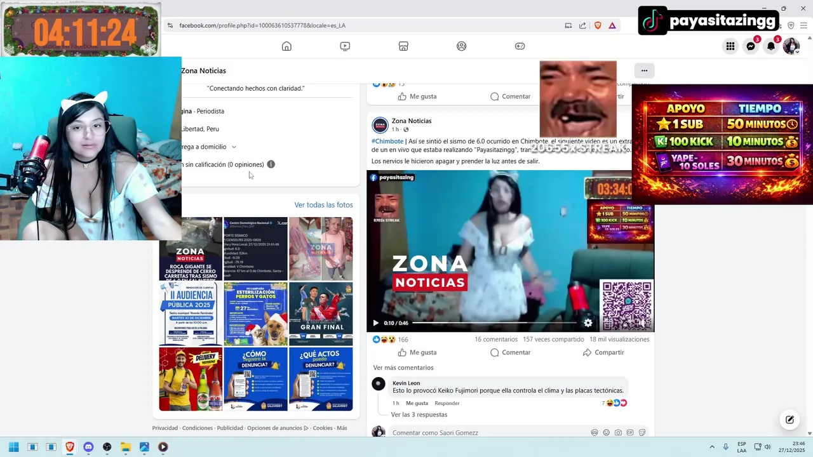Click Comentar under the Chimbote video post

click(x=510, y=352)
